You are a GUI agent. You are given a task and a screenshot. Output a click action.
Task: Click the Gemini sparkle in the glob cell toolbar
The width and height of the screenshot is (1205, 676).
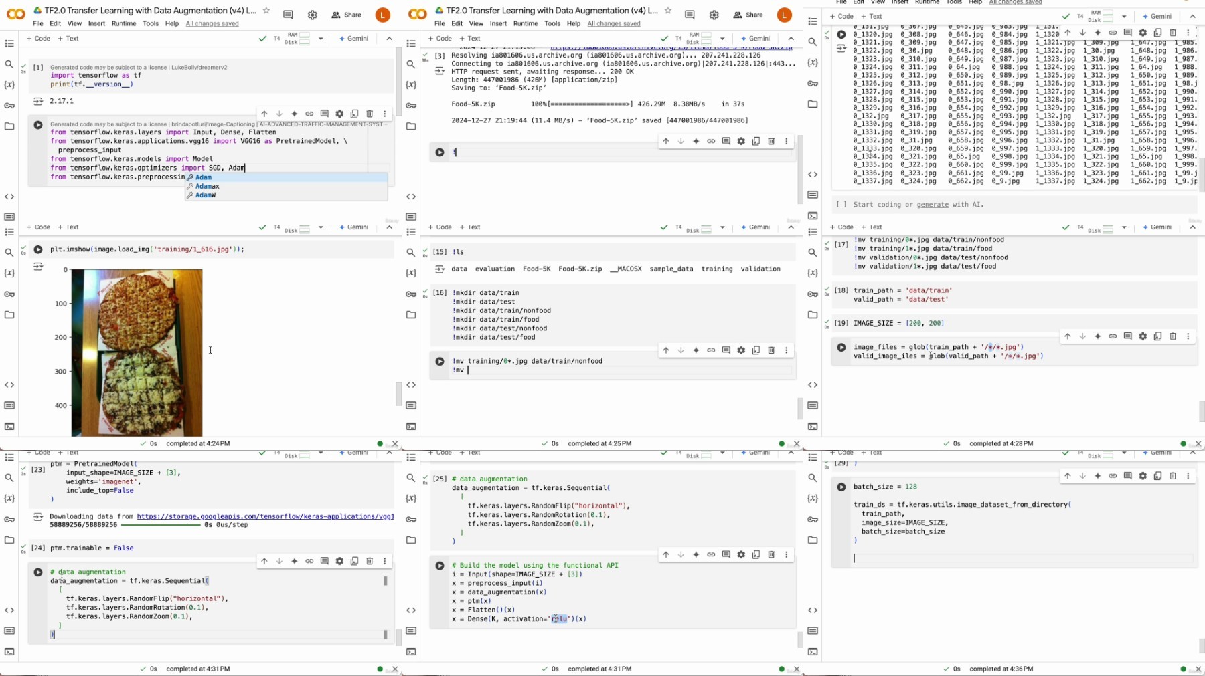[x=1098, y=336]
